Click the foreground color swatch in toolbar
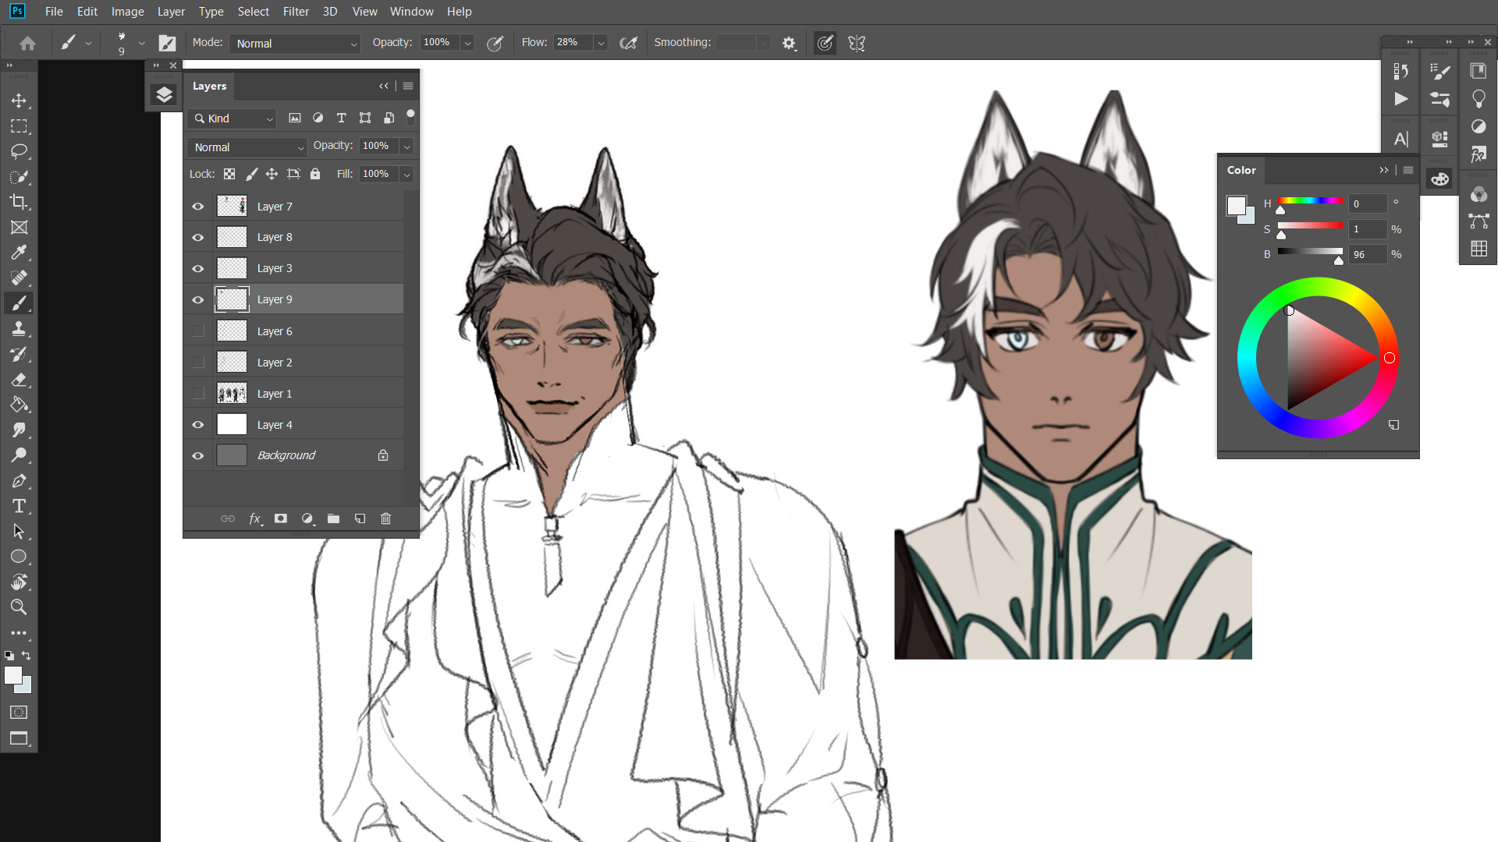Screen dimensions: 1498x842 coord(12,675)
